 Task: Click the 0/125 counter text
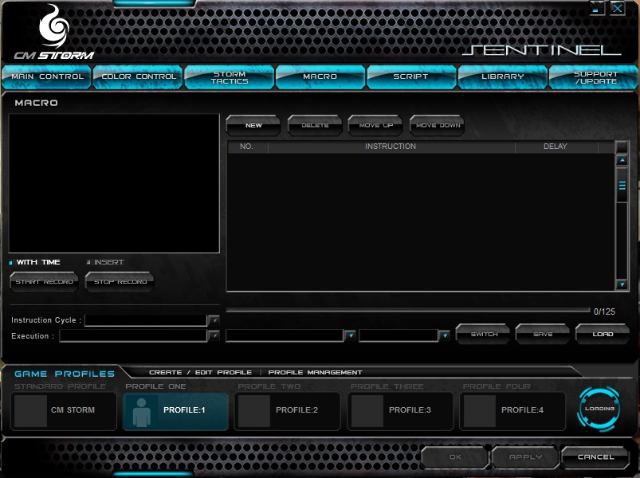(x=604, y=311)
